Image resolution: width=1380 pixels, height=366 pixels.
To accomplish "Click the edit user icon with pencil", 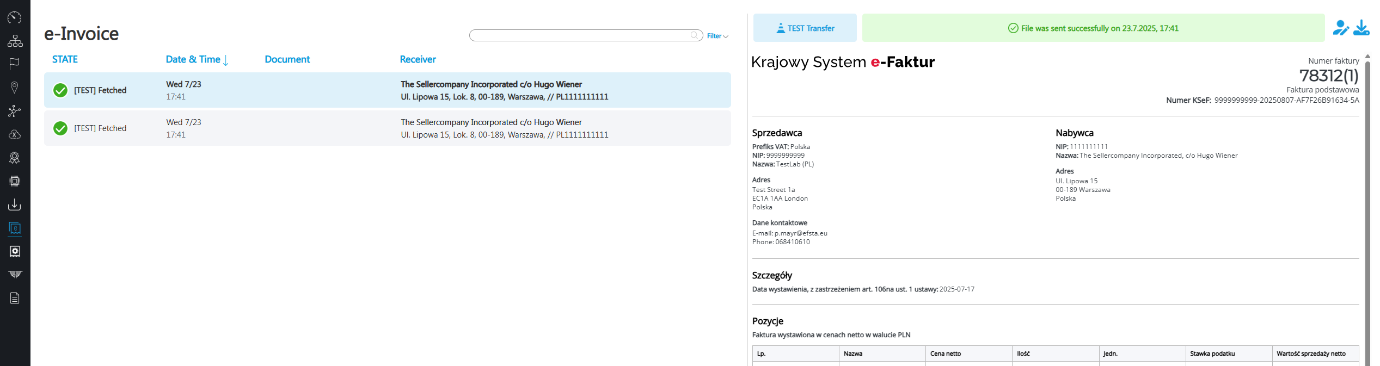I will point(1340,28).
